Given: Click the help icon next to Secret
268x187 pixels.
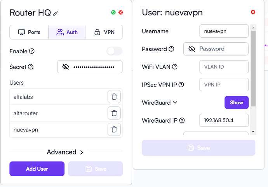Looking at the screenshot, I should [x=31, y=67].
